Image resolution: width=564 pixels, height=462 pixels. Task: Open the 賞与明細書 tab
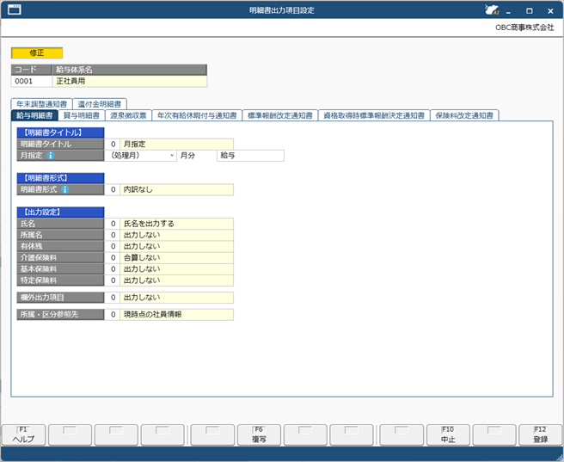(x=82, y=115)
